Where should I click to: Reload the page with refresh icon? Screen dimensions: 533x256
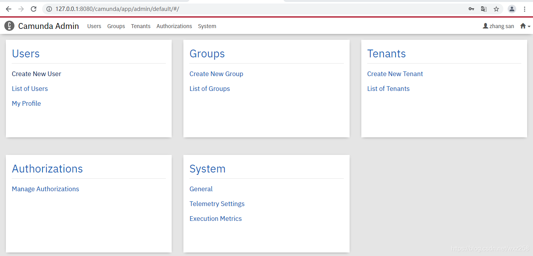pyautogui.click(x=34, y=9)
